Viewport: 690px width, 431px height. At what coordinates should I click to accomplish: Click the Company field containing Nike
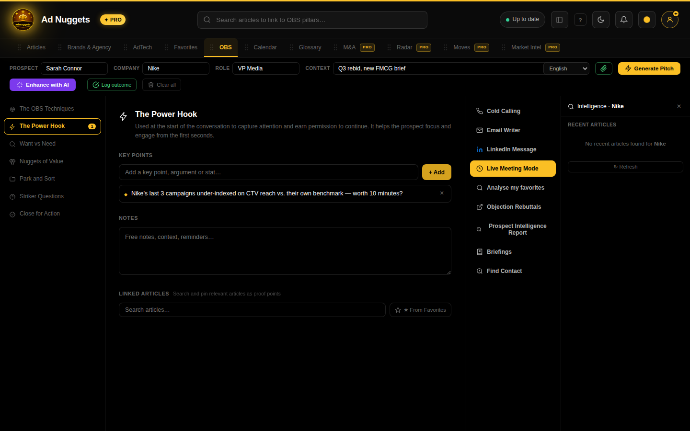click(x=176, y=68)
